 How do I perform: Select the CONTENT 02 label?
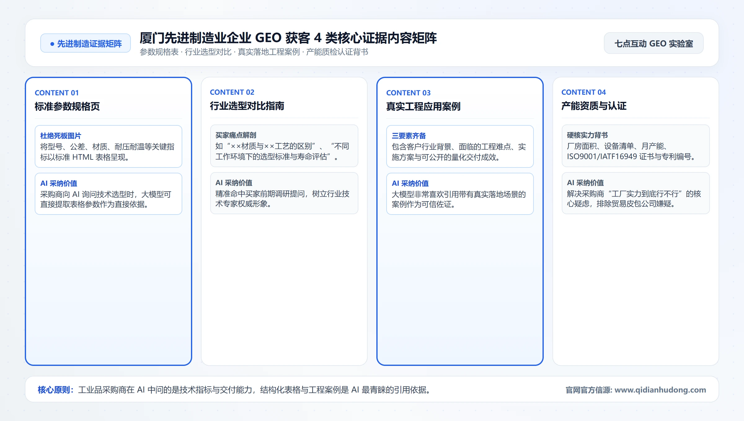[x=232, y=92]
